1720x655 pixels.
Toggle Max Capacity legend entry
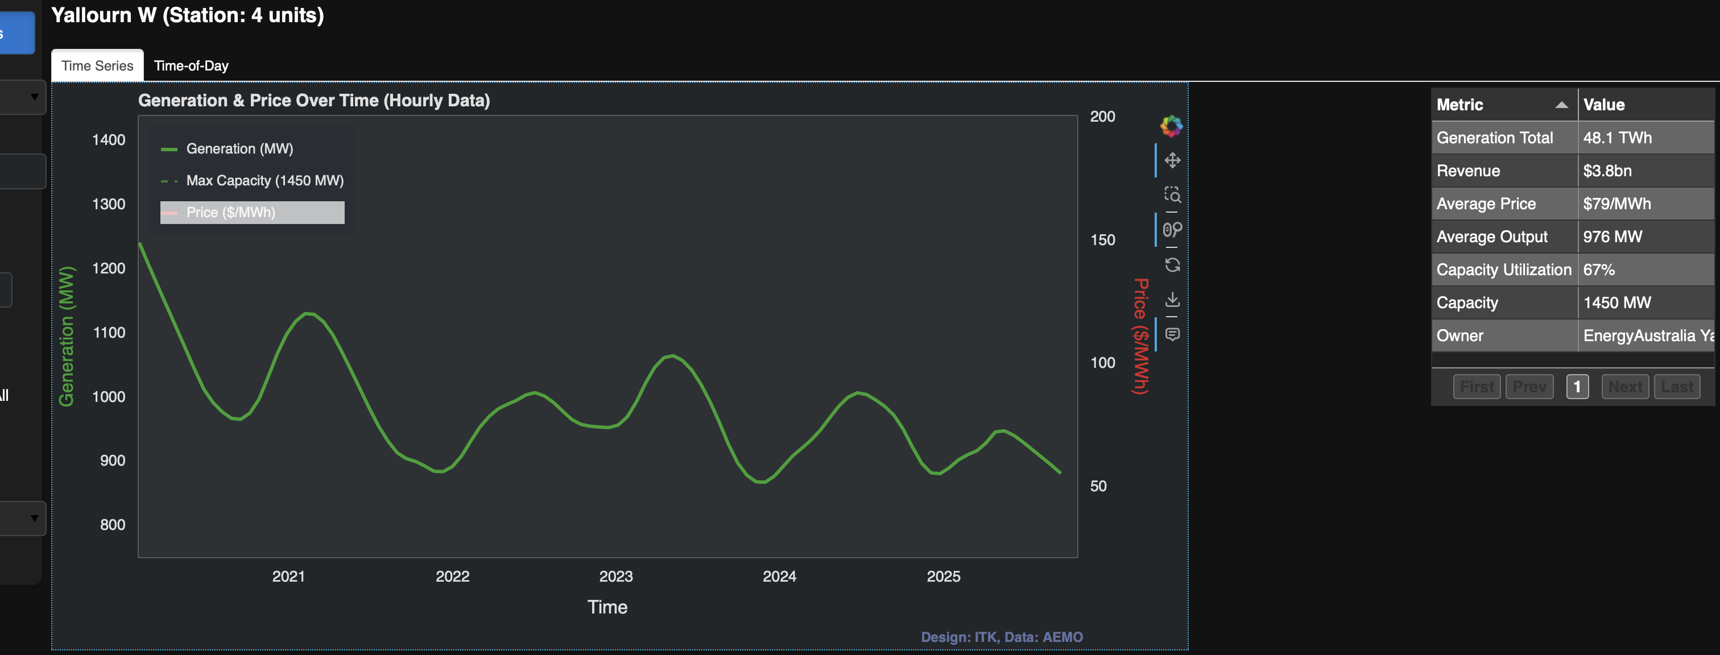[264, 180]
